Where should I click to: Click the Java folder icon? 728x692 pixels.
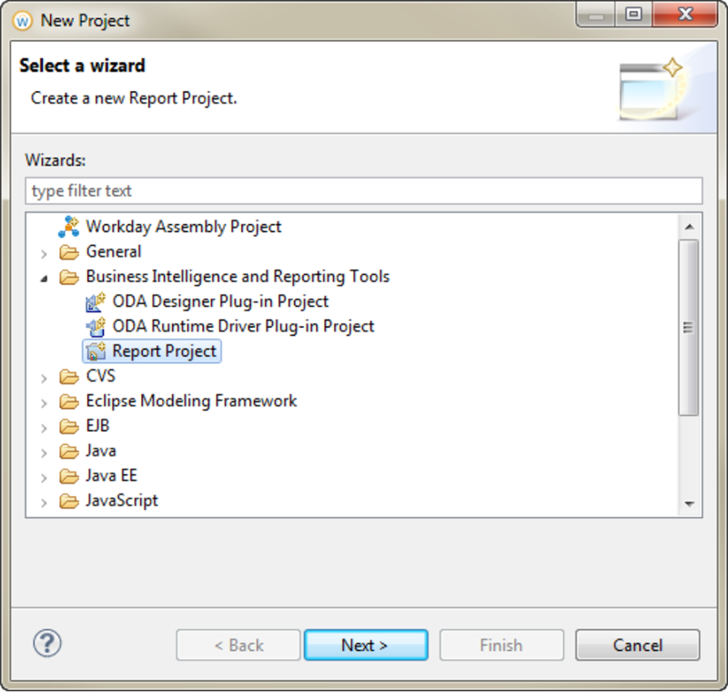(x=69, y=452)
